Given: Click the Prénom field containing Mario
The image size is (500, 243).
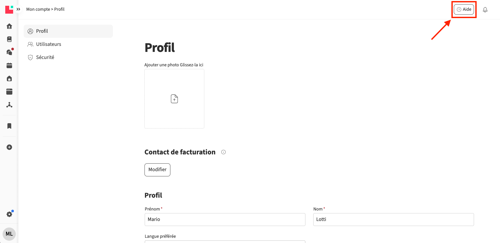Looking at the screenshot, I should 225,219.
